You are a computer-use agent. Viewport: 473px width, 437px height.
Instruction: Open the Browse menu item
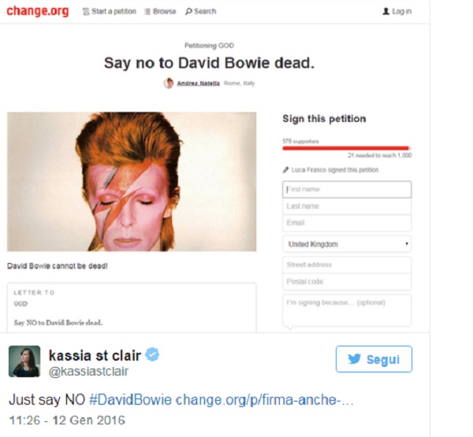161,12
